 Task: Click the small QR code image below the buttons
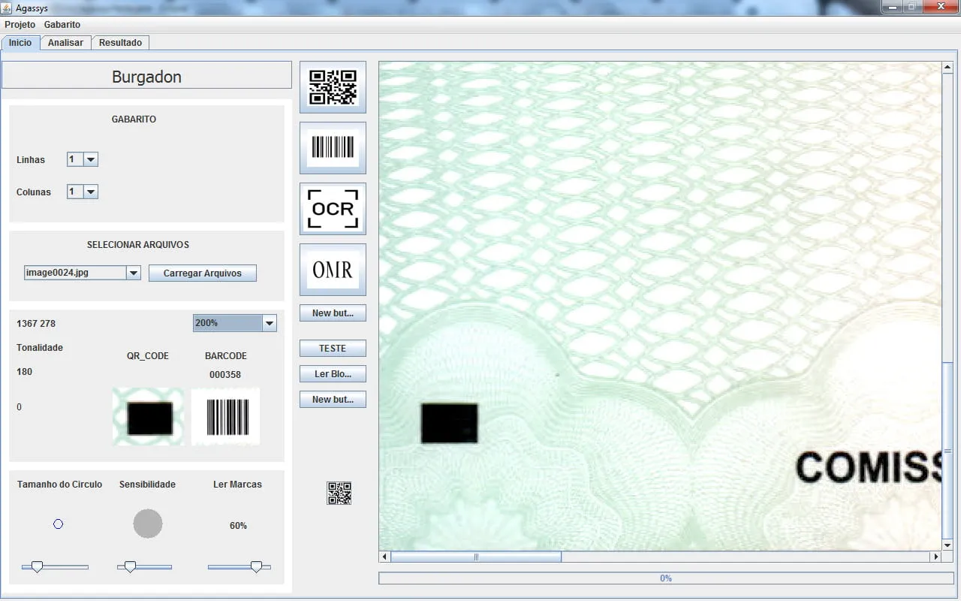[339, 493]
